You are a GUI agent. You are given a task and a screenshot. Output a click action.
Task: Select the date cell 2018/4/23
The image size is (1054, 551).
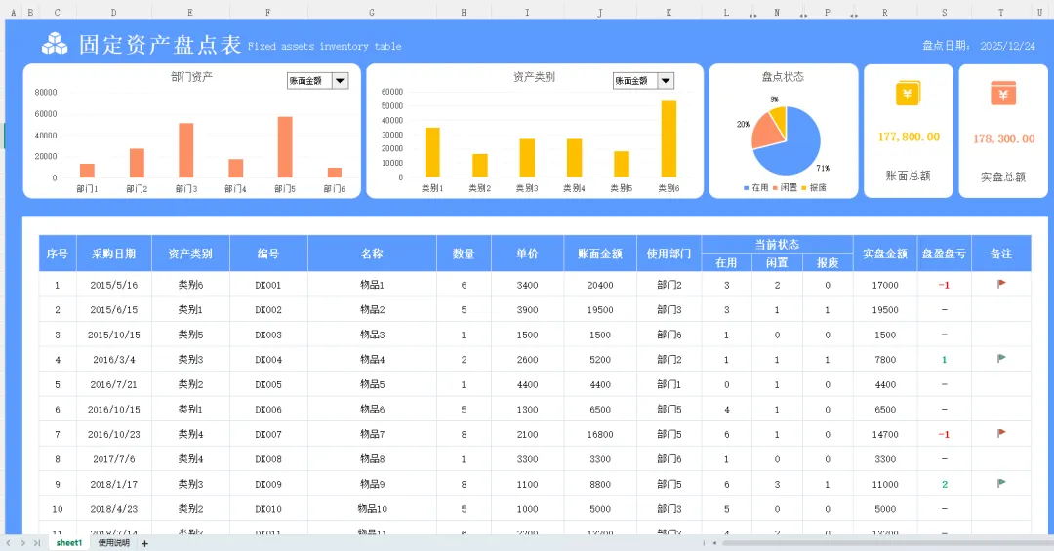click(x=113, y=509)
